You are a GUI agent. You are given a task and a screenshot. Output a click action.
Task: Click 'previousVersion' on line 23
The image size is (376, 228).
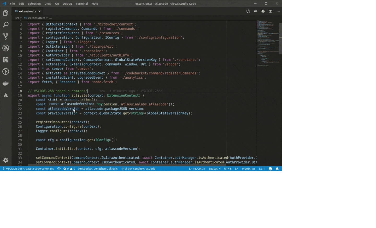tap(62, 113)
